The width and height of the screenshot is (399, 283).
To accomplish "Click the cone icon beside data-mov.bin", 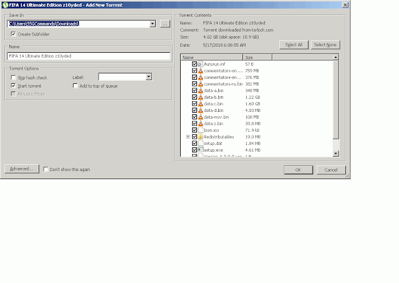I will click(x=201, y=117).
